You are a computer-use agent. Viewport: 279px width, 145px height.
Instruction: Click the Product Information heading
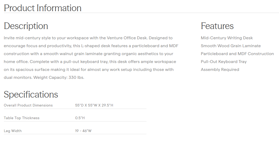(42, 8)
